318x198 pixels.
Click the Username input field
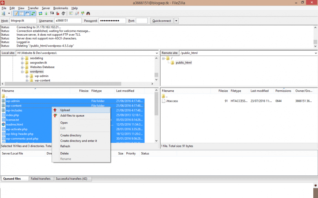point(68,21)
